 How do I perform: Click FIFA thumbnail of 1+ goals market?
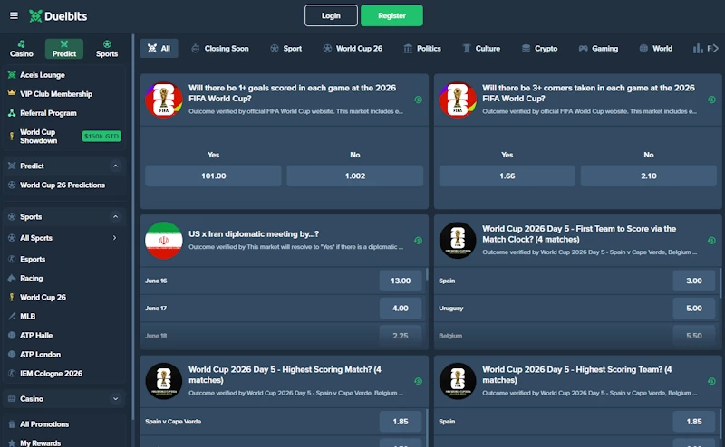pos(164,100)
